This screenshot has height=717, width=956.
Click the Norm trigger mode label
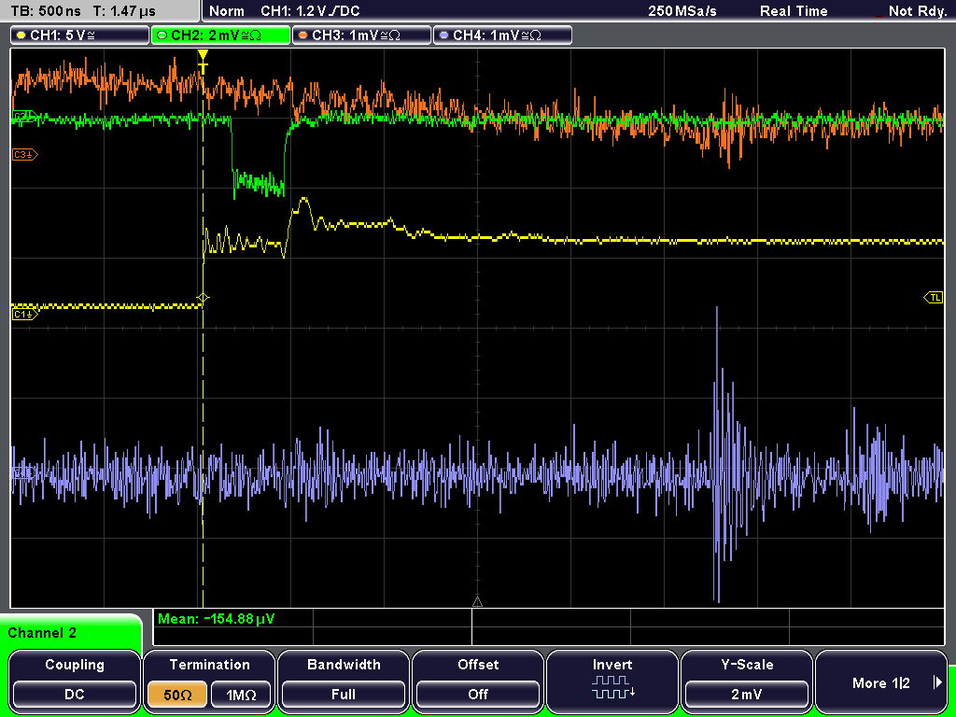(226, 11)
